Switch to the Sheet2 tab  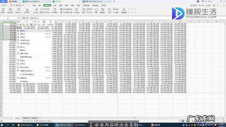tap(26, 118)
